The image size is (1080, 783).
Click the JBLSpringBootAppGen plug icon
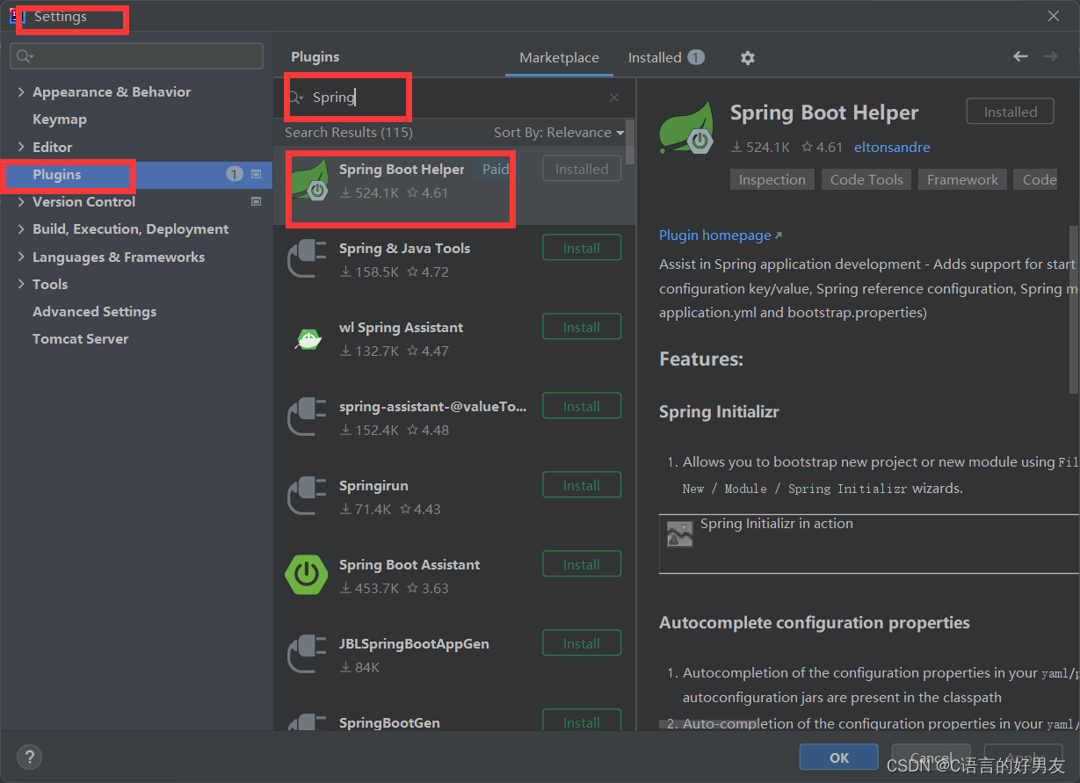point(307,655)
